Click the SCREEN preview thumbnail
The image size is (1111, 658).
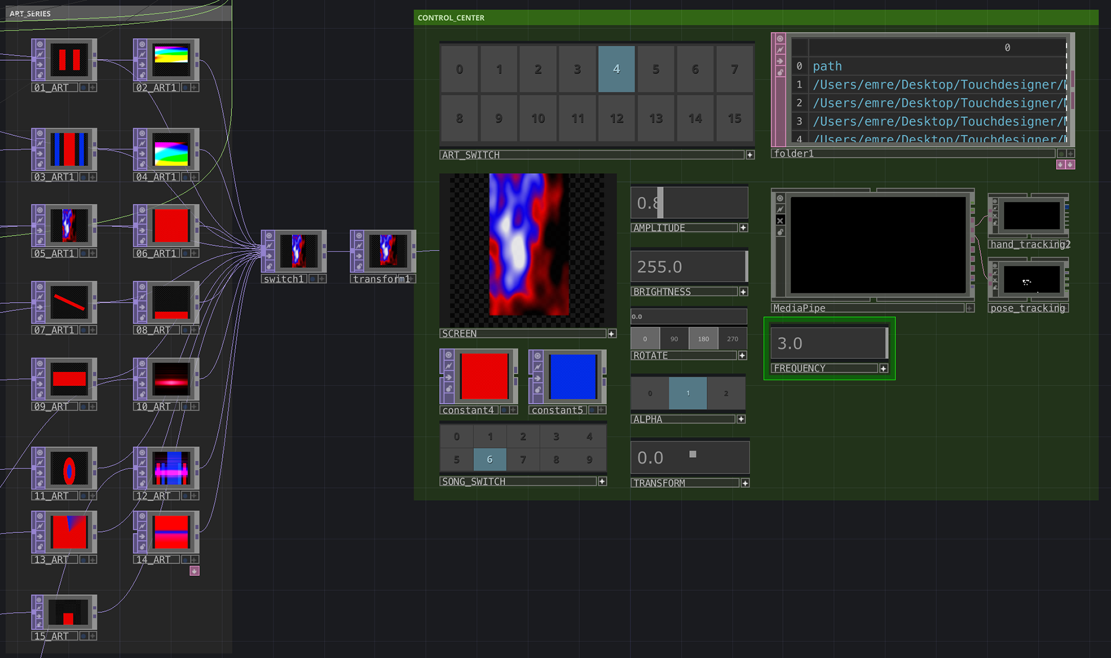pos(528,250)
